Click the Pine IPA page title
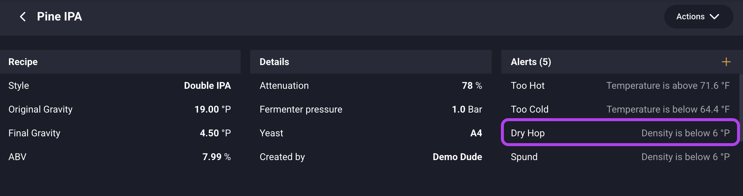The width and height of the screenshot is (743, 196). (59, 17)
